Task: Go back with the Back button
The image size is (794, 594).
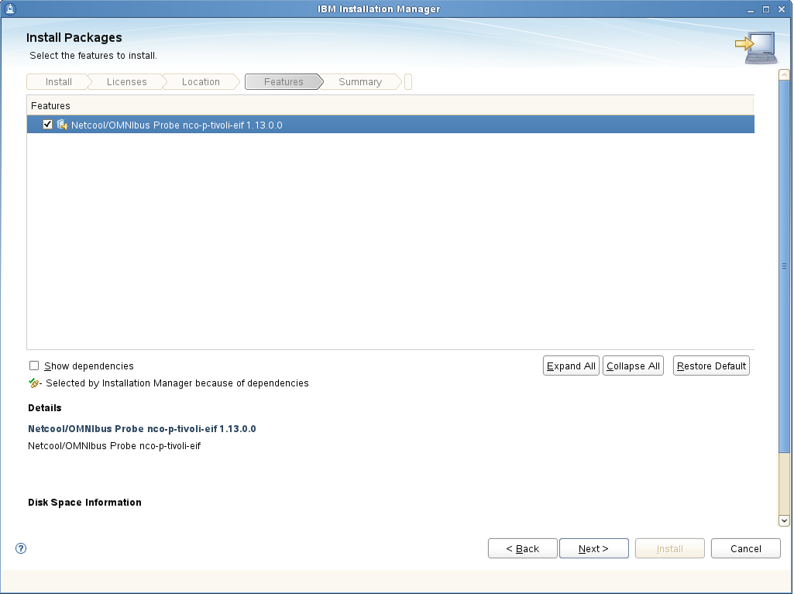Action: [x=523, y=548]
